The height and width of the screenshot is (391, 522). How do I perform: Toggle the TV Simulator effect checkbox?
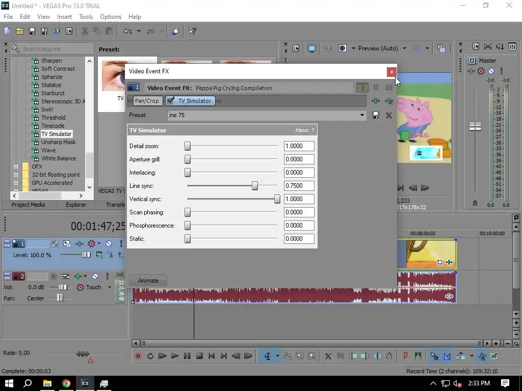pyautogui.click(x=170, y=101)
